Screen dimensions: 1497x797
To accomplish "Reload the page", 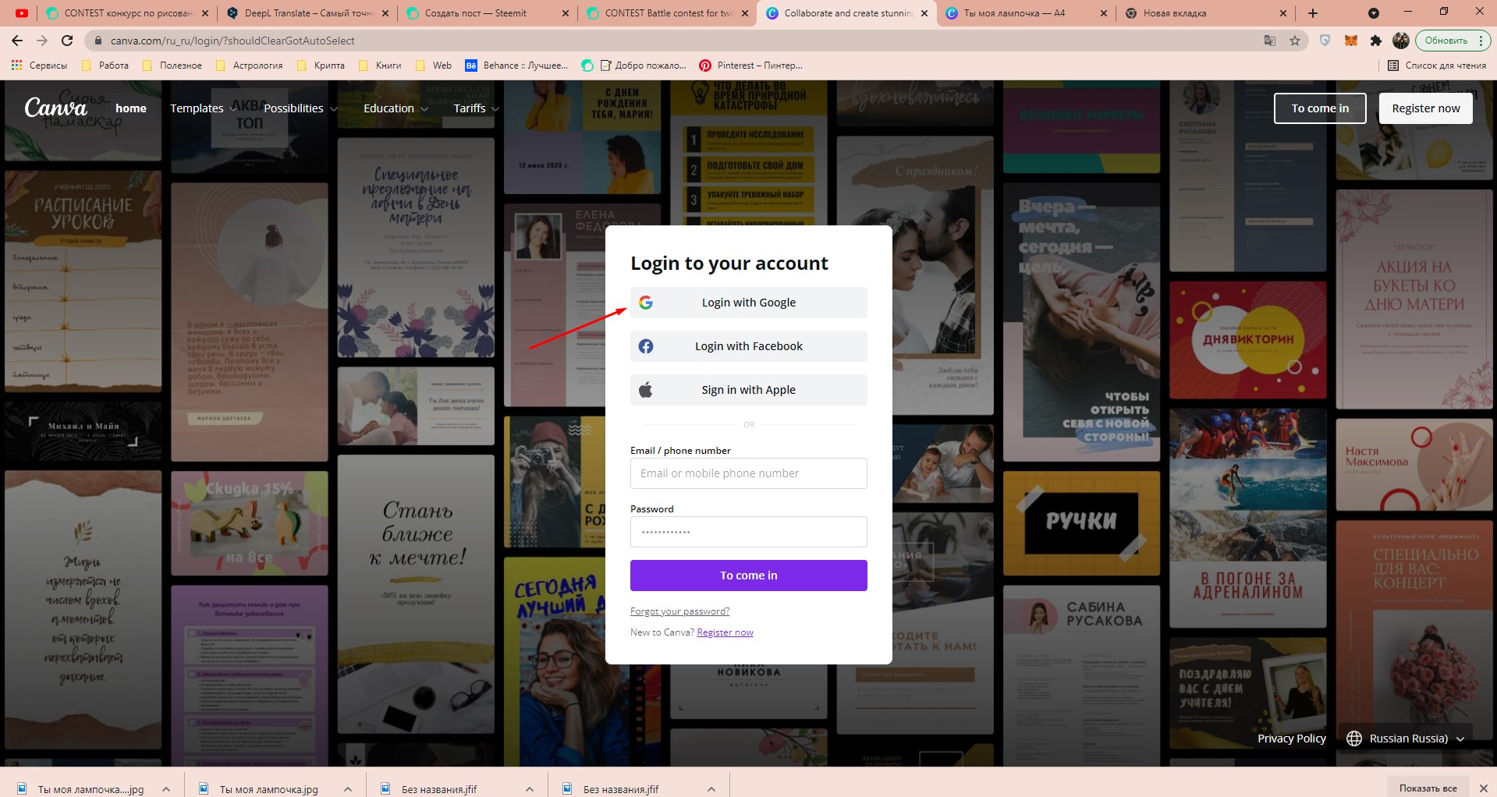I will tap(67, 41).
